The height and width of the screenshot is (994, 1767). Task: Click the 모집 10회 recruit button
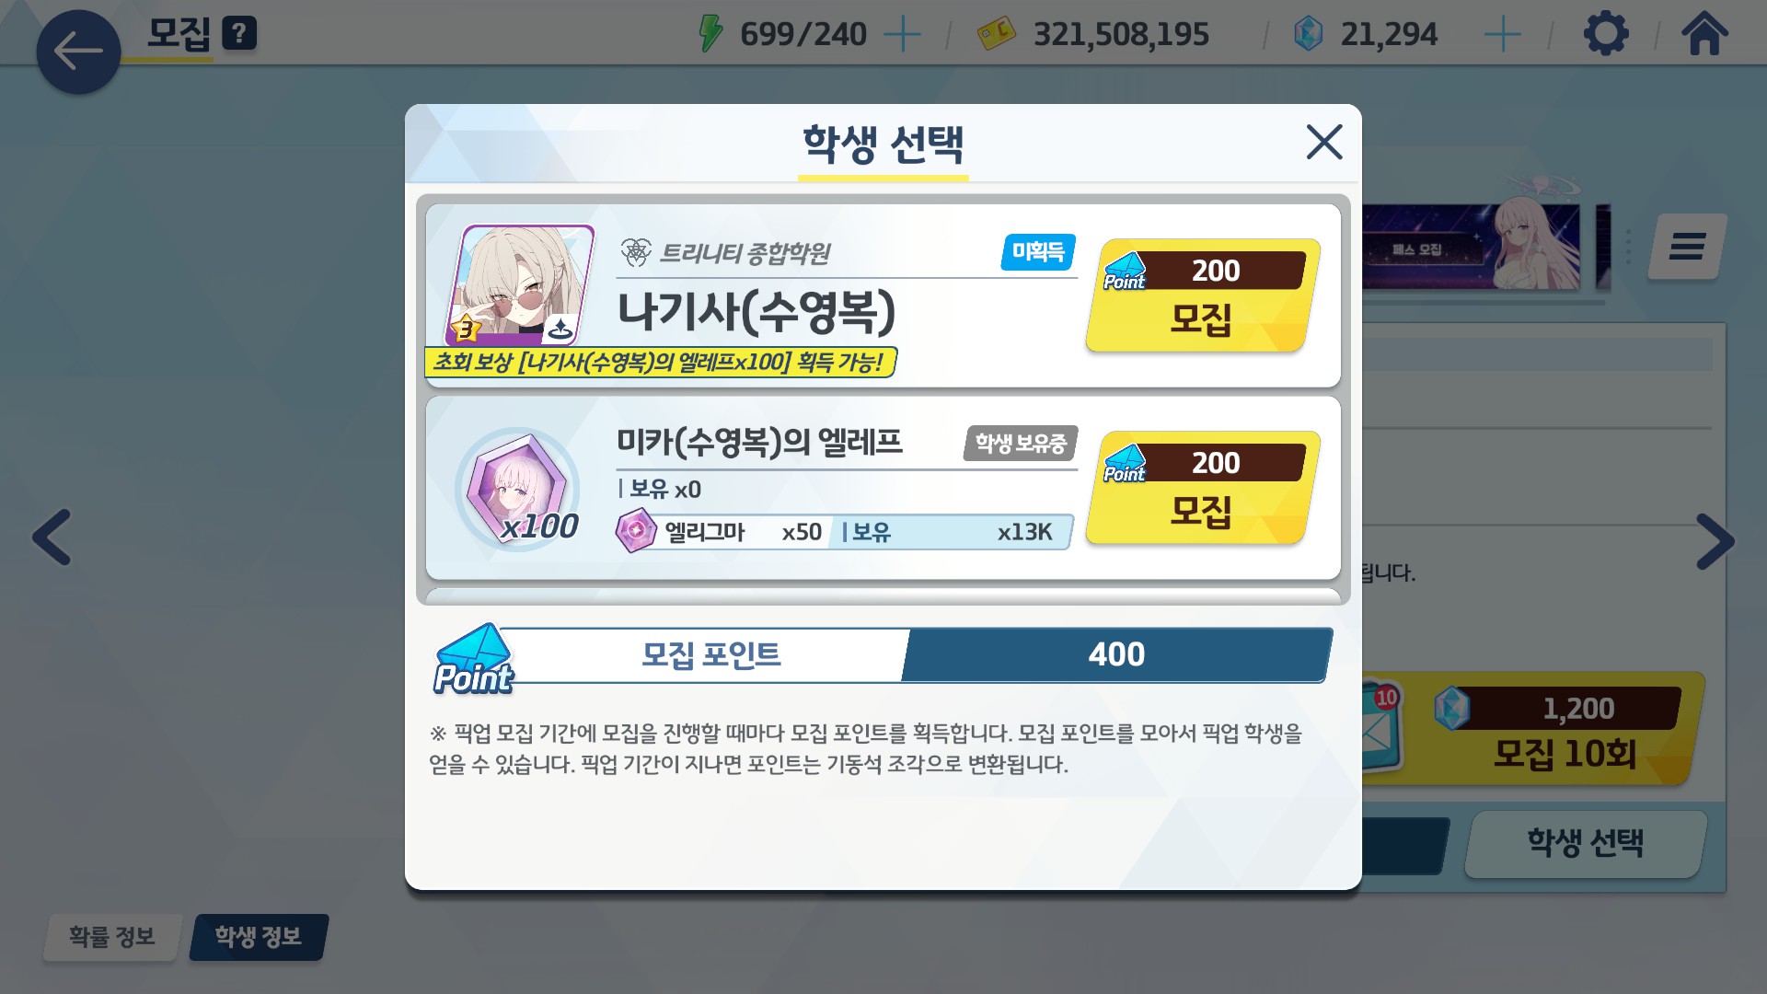tap(1530, 729)
